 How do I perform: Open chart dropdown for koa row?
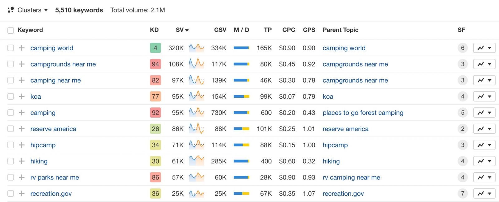click(484, 96)
